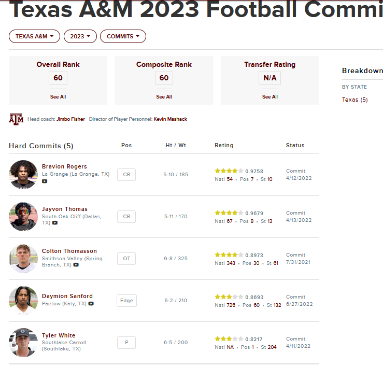Screen dimensions: 383x367
Task: Click the Texas A&M logo icon
Action: (16, 119)
